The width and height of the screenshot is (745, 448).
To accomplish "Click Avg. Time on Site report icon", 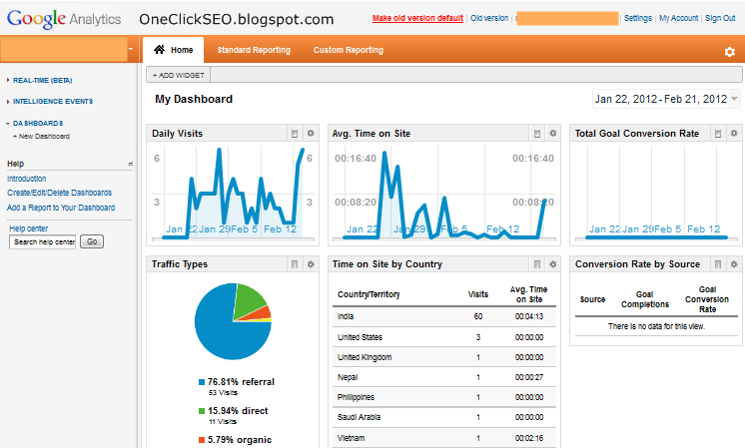I will coord(537,134).
